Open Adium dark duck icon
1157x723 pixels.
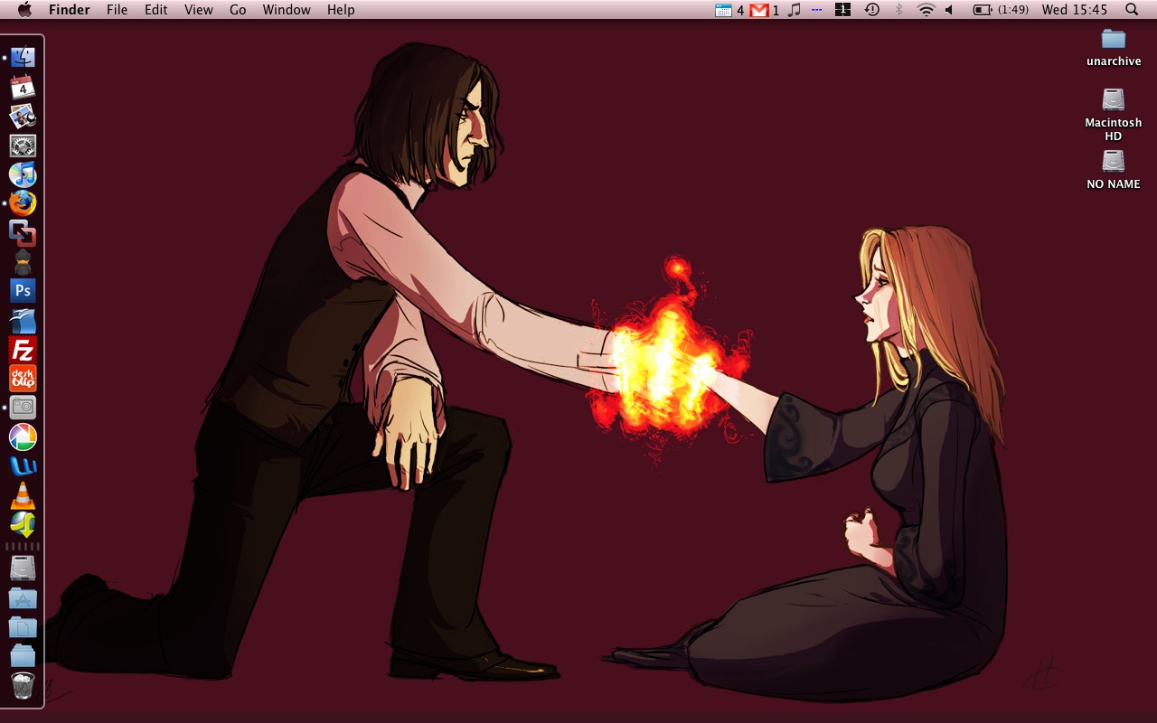[23, 262]
